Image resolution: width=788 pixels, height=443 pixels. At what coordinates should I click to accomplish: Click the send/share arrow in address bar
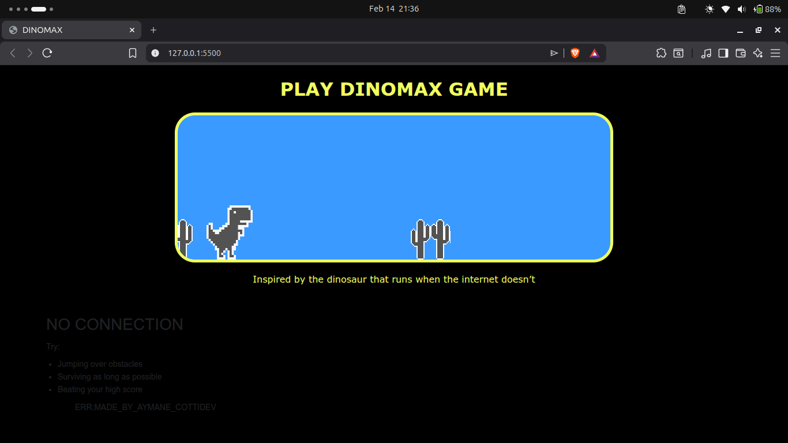click(x=554, y=53)
